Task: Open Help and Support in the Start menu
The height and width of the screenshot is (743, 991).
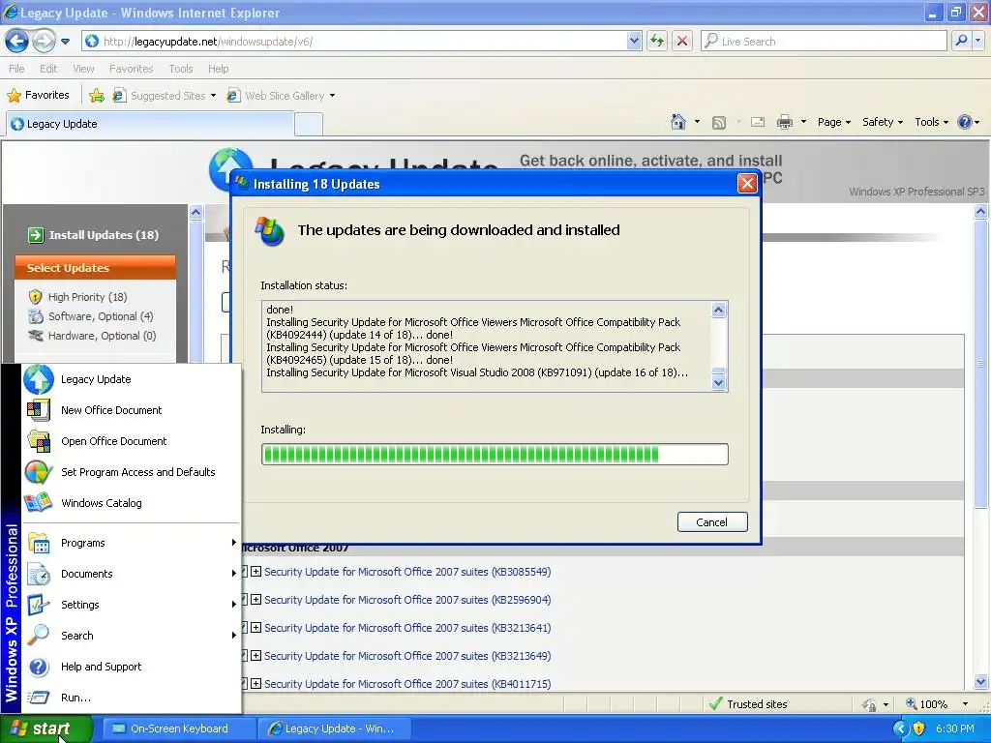Action: tap(131, 667)
